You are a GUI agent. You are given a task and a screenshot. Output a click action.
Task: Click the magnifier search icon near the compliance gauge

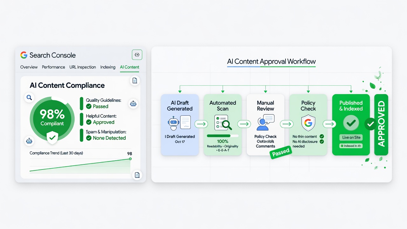29,98
